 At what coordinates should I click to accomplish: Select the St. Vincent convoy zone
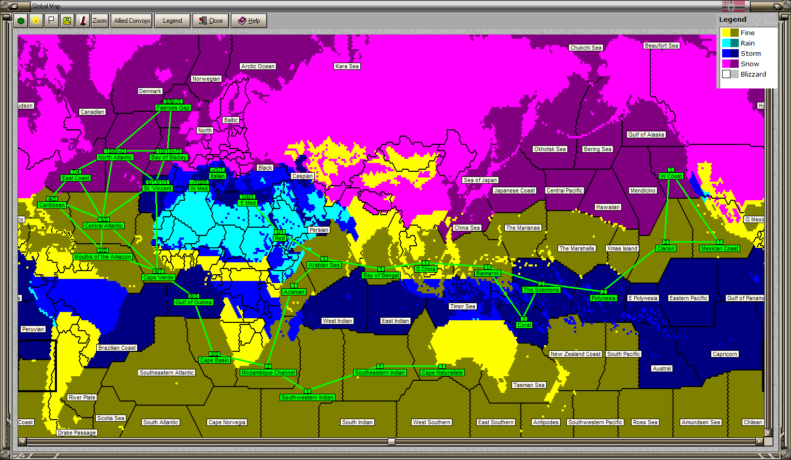click(158, 188)
